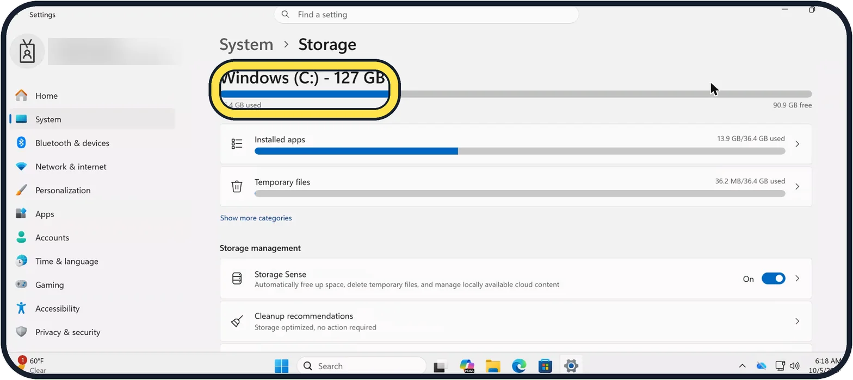Click the Temporary files usage bar
This screenshot has height=380, width=853.
[x=520, y=193]
